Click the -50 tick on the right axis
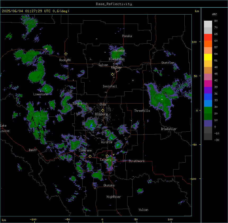The image size is (228, 223). (x=194, y=145)
